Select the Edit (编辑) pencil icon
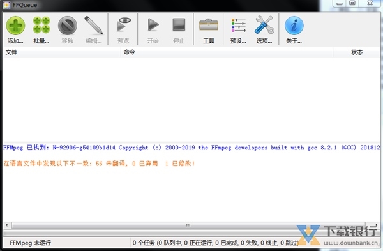The width and height of the screenshot is (383, 251). [94, 26]
